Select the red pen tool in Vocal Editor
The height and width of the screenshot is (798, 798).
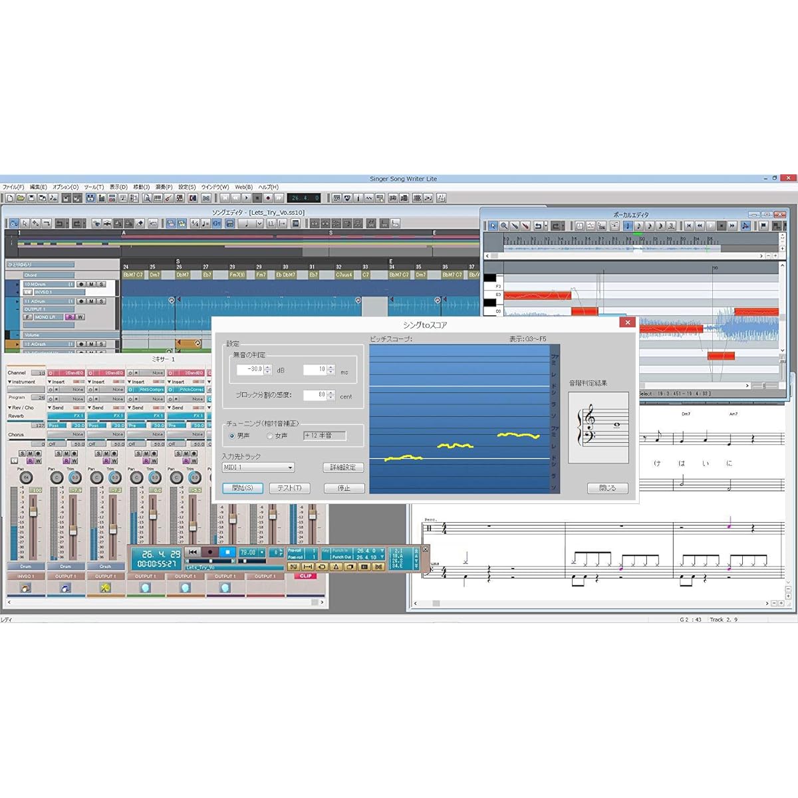(x=525, y=225)
